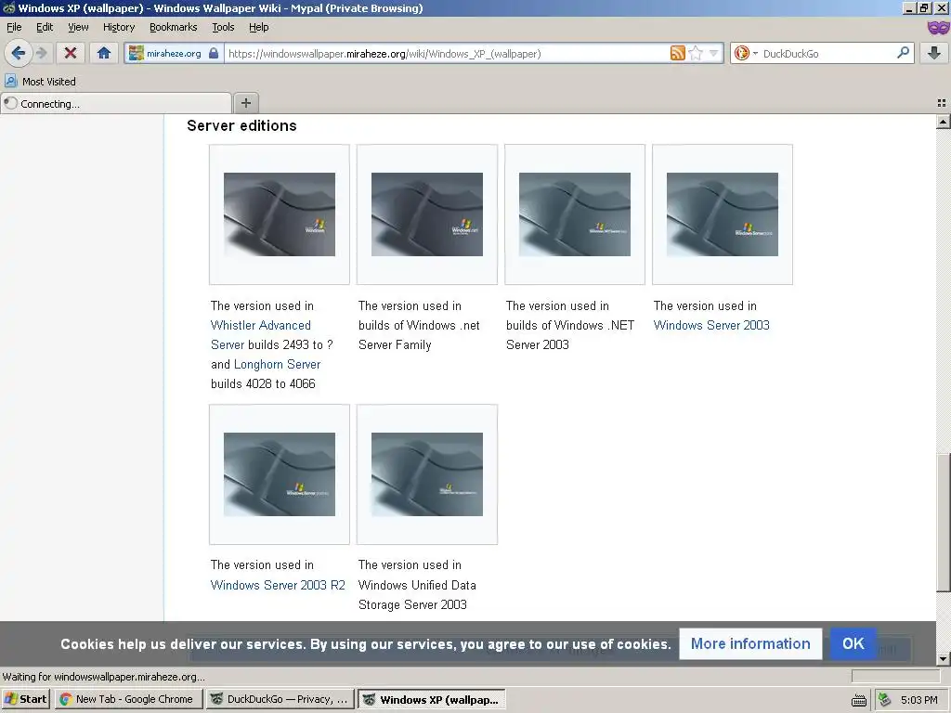Subscribe via the orange RSS feed icon
The width and height of the screenshot is (951, 713).
pyautogui.click(x=677, y=53)
